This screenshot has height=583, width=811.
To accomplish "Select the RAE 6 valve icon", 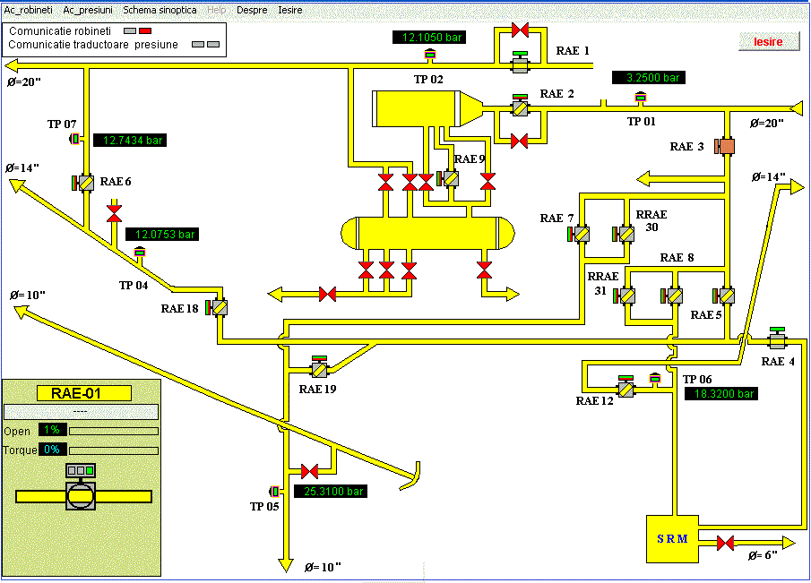I will [x=86, y=183].
